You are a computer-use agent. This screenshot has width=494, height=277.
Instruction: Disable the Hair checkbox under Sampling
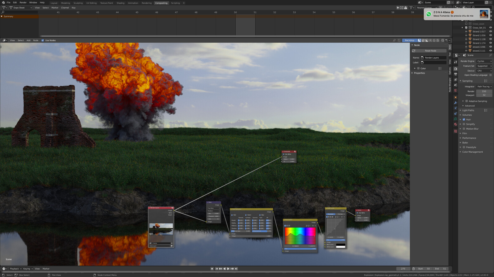tap(464, 119)
